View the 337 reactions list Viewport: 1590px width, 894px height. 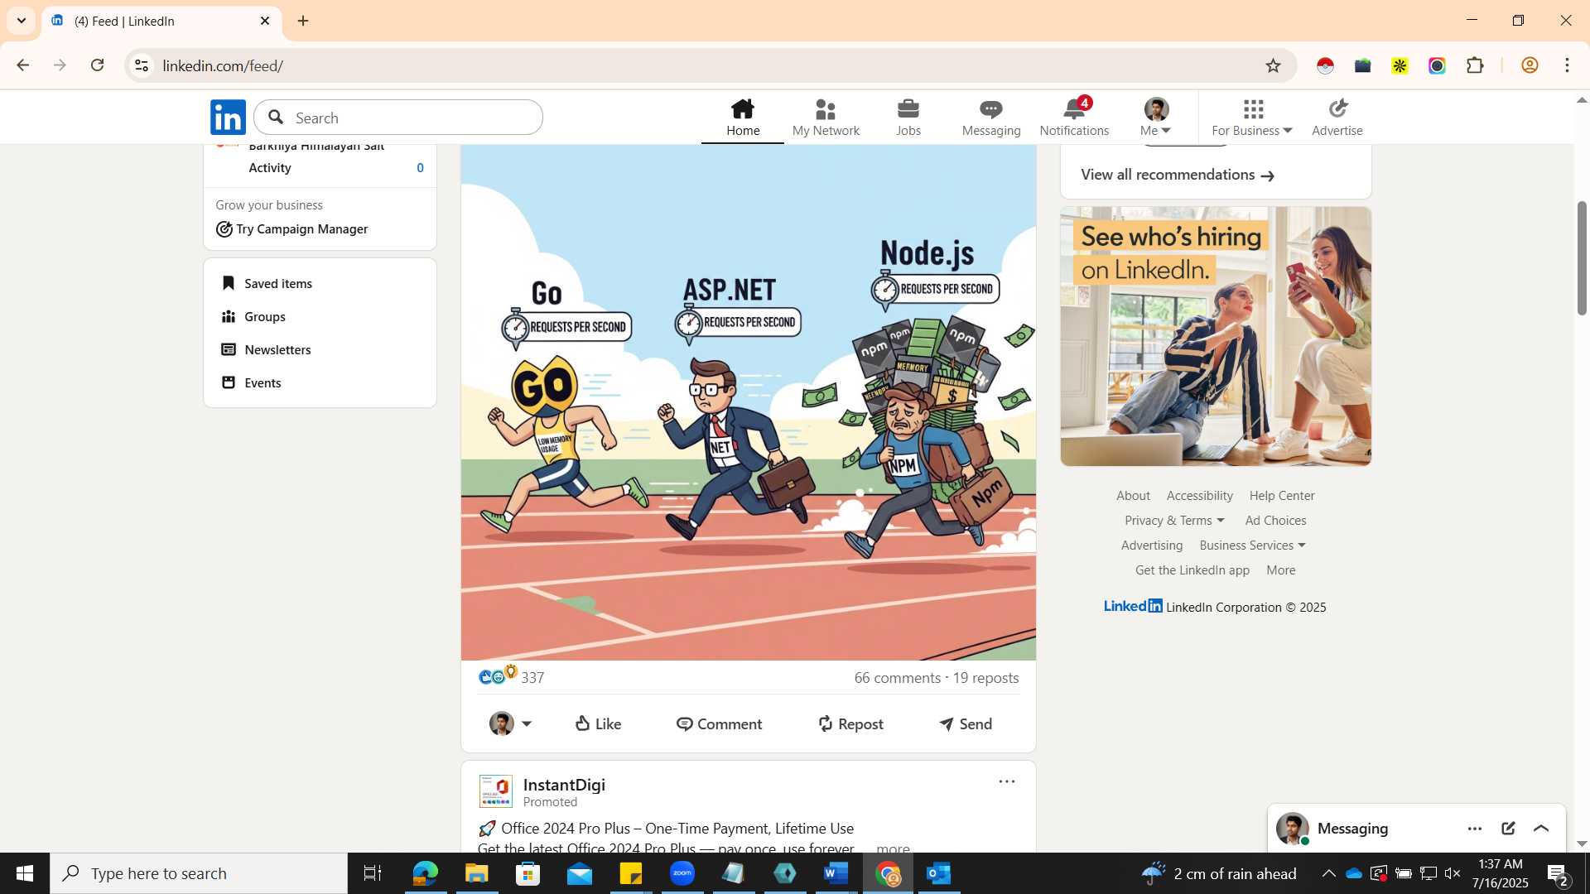pyautogui.click(x=511, y=676)
